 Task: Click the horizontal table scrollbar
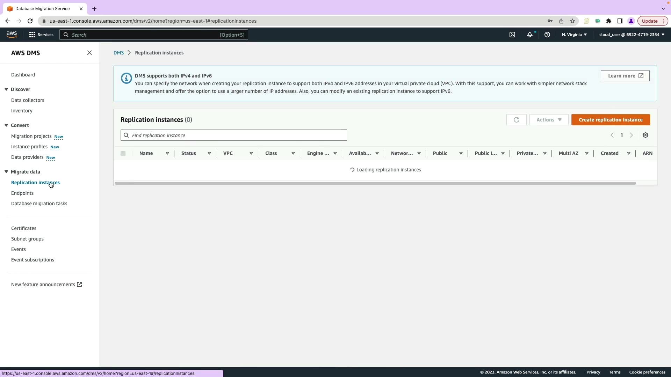(375, 183)
